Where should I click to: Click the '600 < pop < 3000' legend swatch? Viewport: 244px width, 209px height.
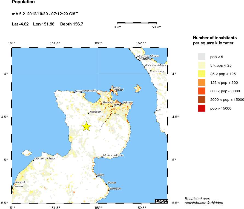[202, 91]
